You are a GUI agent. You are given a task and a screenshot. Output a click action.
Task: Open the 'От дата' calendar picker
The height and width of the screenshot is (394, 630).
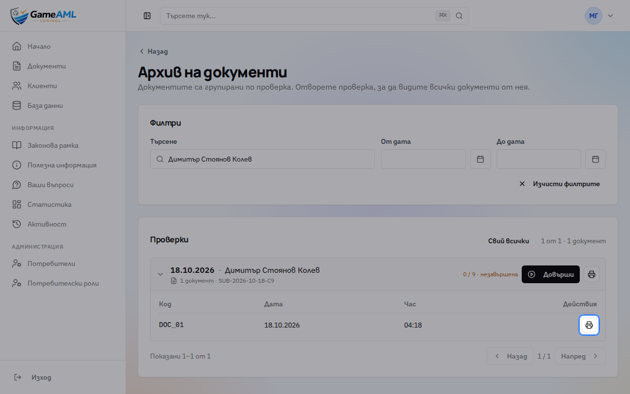[x=480, y=159]
